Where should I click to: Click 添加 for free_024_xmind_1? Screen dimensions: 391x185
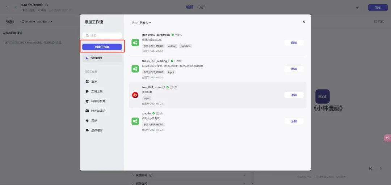[x=294, y=95]
